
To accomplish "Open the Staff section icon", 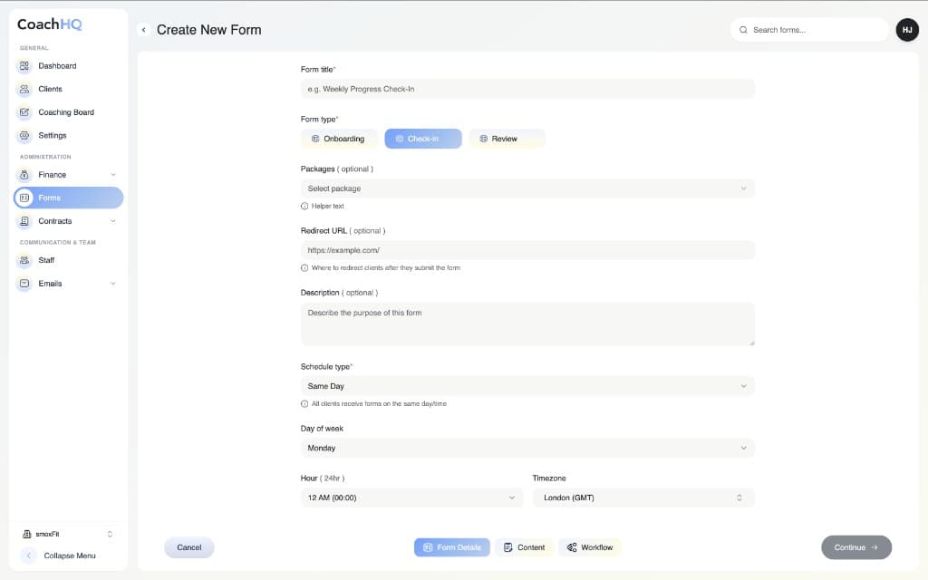I will 23,260.
